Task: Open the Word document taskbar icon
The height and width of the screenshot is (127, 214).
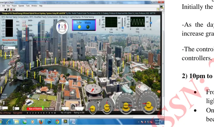Action: (74, 122)
